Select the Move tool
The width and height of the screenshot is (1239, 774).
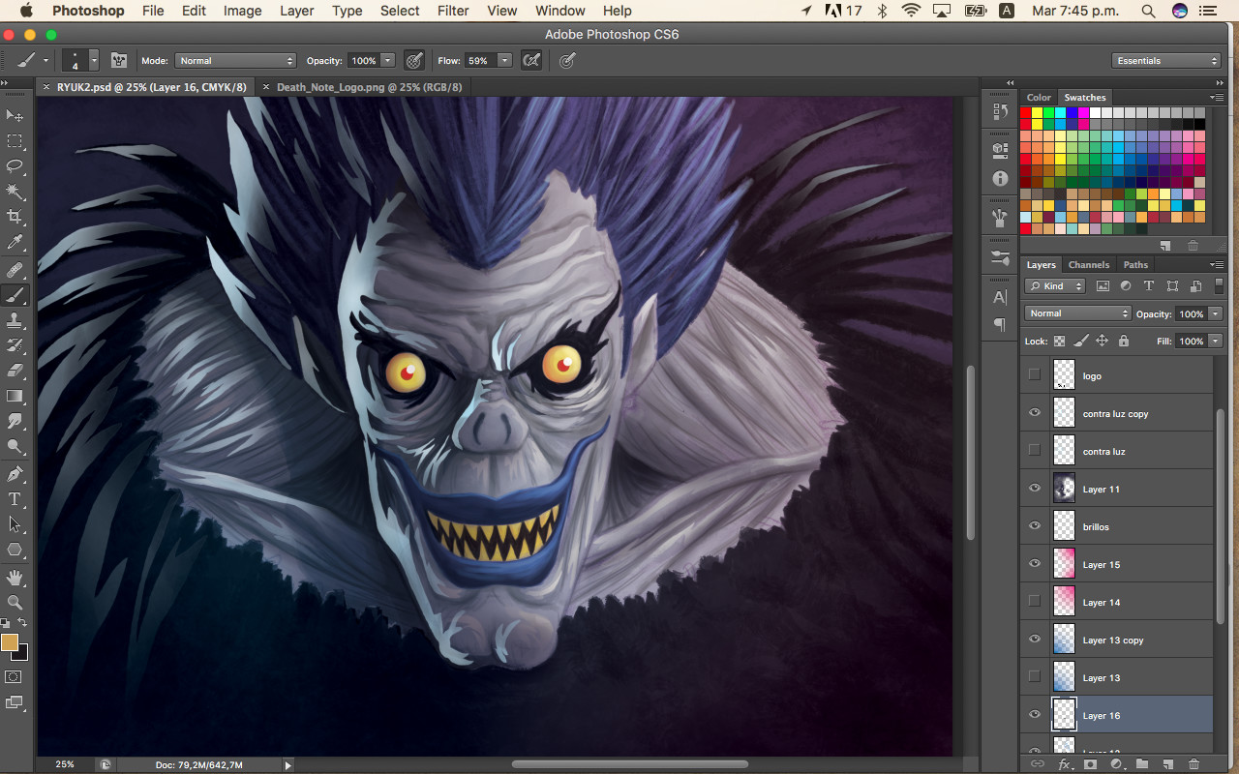(15, 116)
